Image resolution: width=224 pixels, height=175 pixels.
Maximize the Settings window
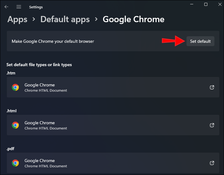[206, 4]
